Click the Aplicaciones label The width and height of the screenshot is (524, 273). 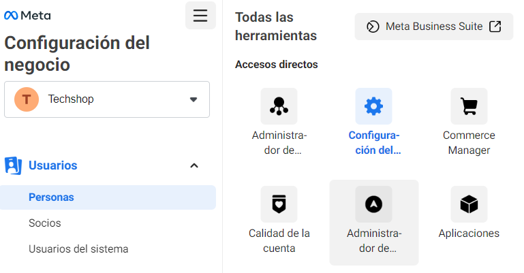469,234
